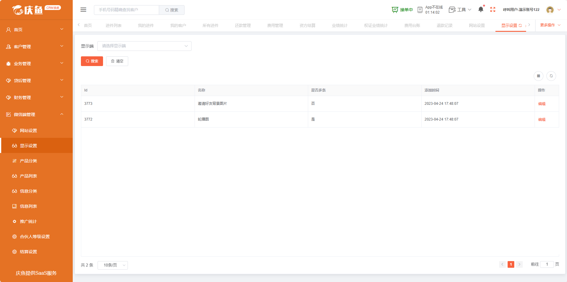Screen dimensions: 567x282
Task: Select 显示设置 in the sidebar
Action: coord(36,146)
